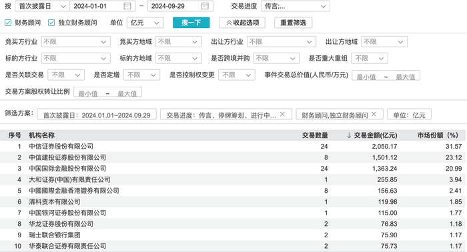Click the amount value 255.85
The height and width of the screenshot is (252, 467).
387,180
